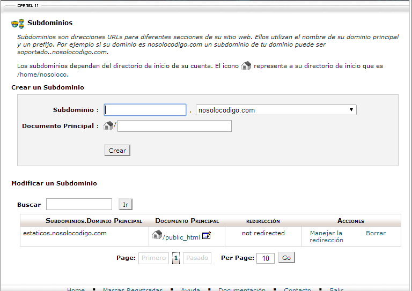Focus the Subdominio name input field
This screenshot has width=412, height=291.
tap(145, 110)
